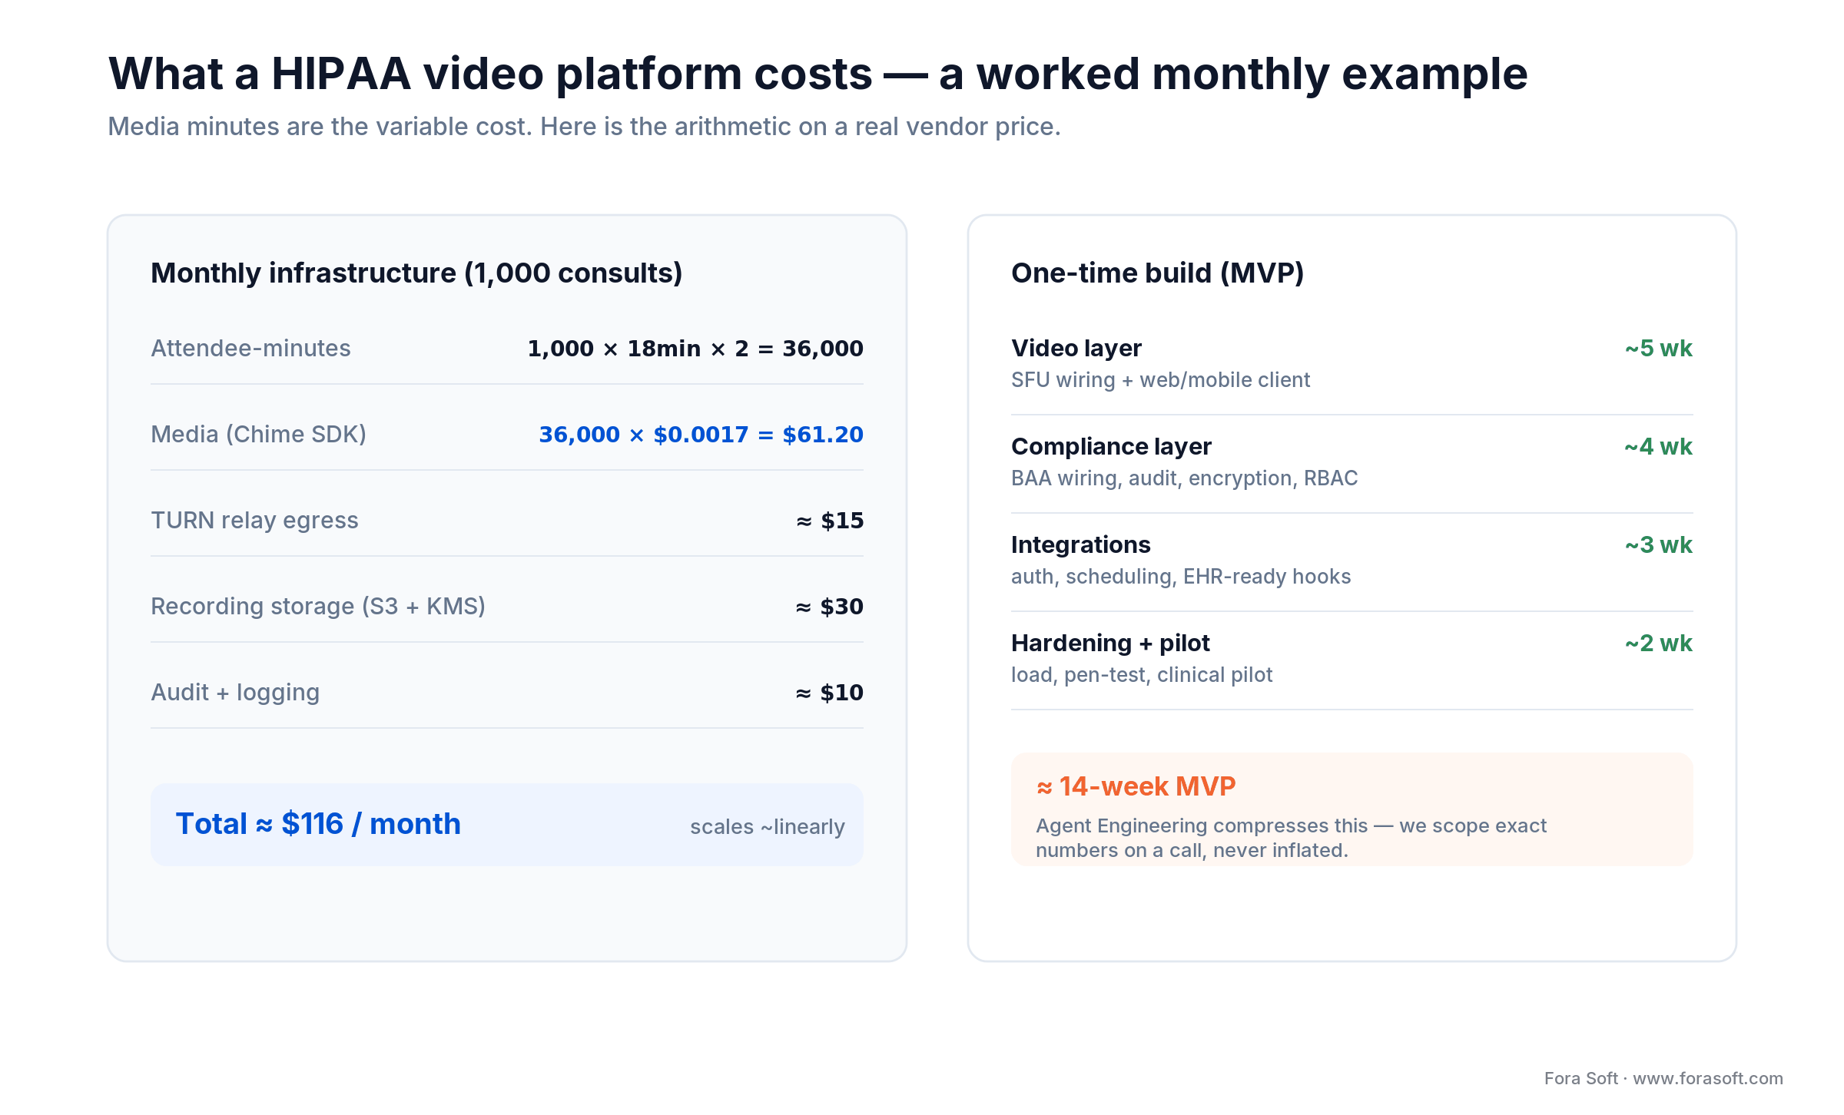Click the 'TURN relay egress' label
Screen dimensions: 1844x1115
pos(254,521)
